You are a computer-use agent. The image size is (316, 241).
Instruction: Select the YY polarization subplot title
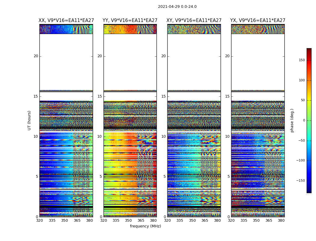[130, 20]
